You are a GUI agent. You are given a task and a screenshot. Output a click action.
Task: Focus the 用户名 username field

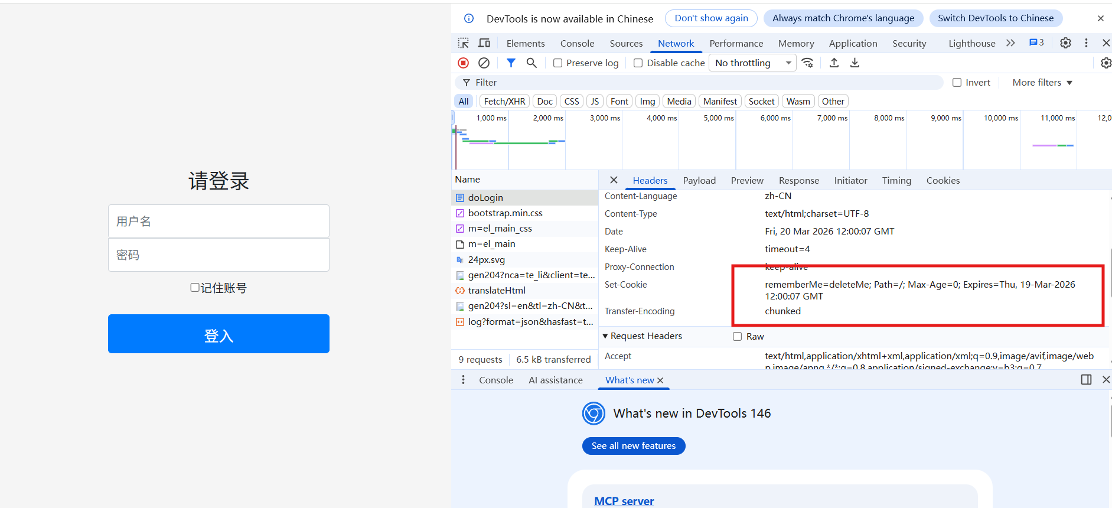pyautogui.click(x=219, y=222)
